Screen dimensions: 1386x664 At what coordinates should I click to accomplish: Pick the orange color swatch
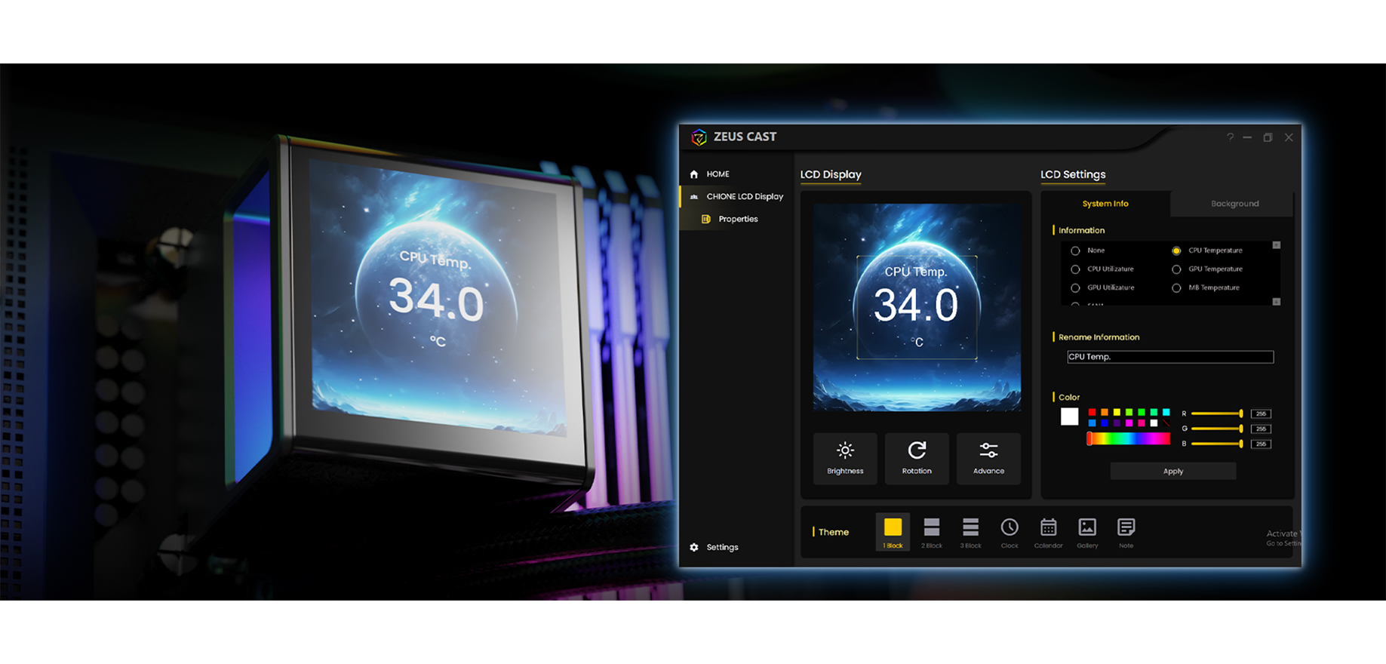coord(1105,412)
